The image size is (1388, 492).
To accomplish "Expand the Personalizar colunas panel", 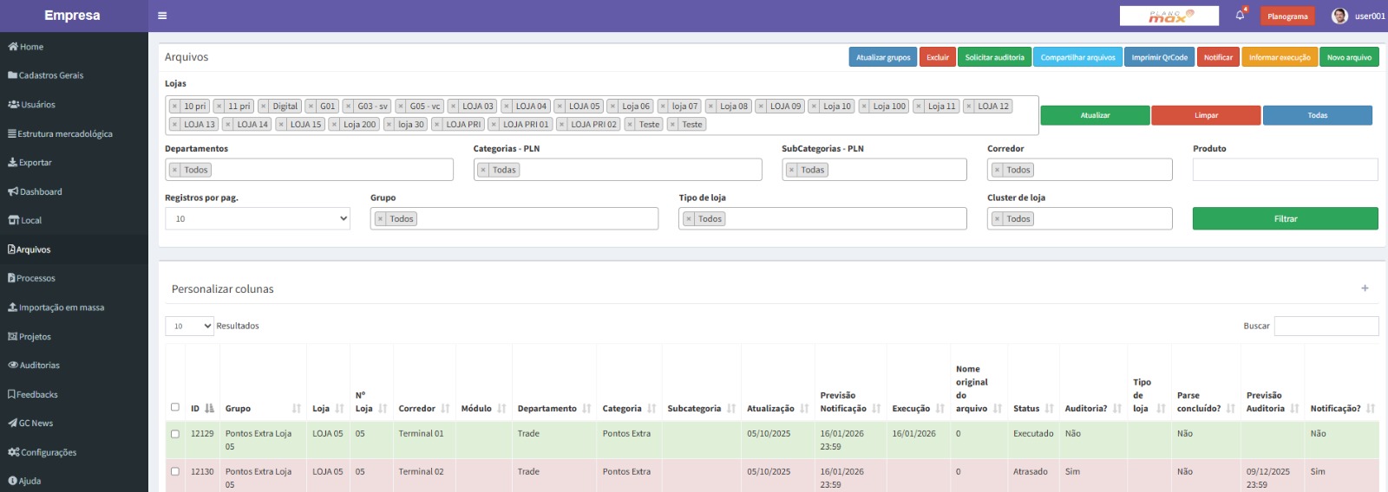I will pos(1365,288).
